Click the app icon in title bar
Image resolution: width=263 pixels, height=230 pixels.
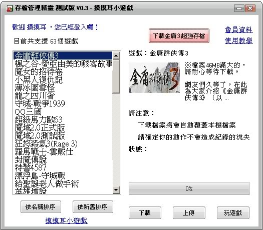10,8
